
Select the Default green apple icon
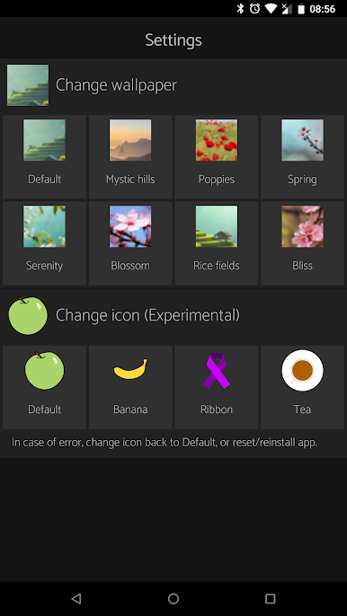click(x=44, y=387)
